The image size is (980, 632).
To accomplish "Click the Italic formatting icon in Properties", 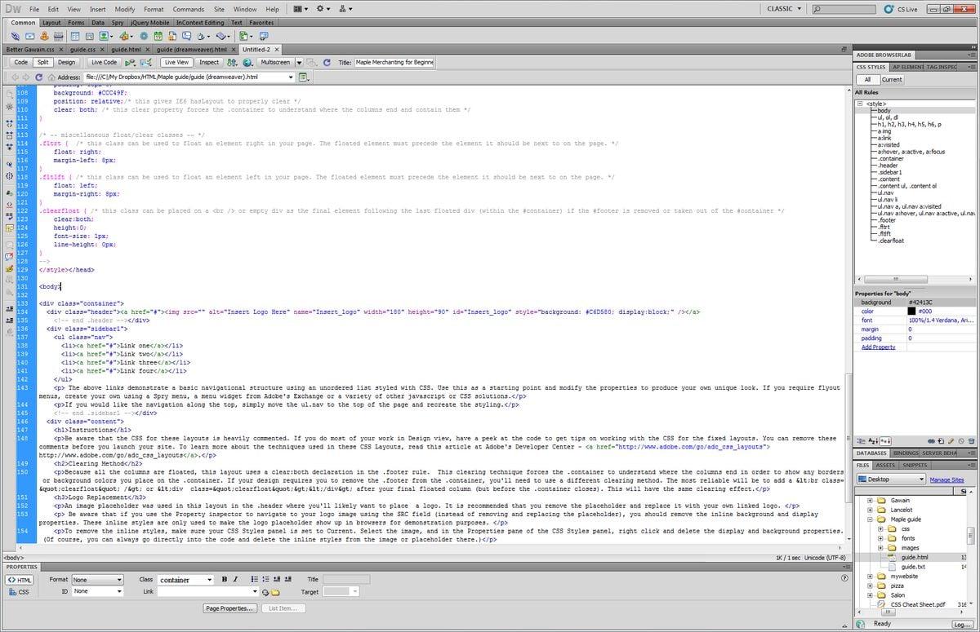I will (x=235, y=580).
